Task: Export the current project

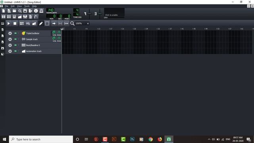Action: click(31, 11)
